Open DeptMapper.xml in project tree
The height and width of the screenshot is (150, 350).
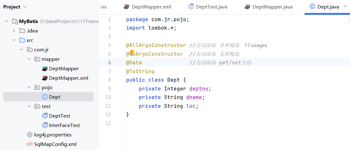69,78
